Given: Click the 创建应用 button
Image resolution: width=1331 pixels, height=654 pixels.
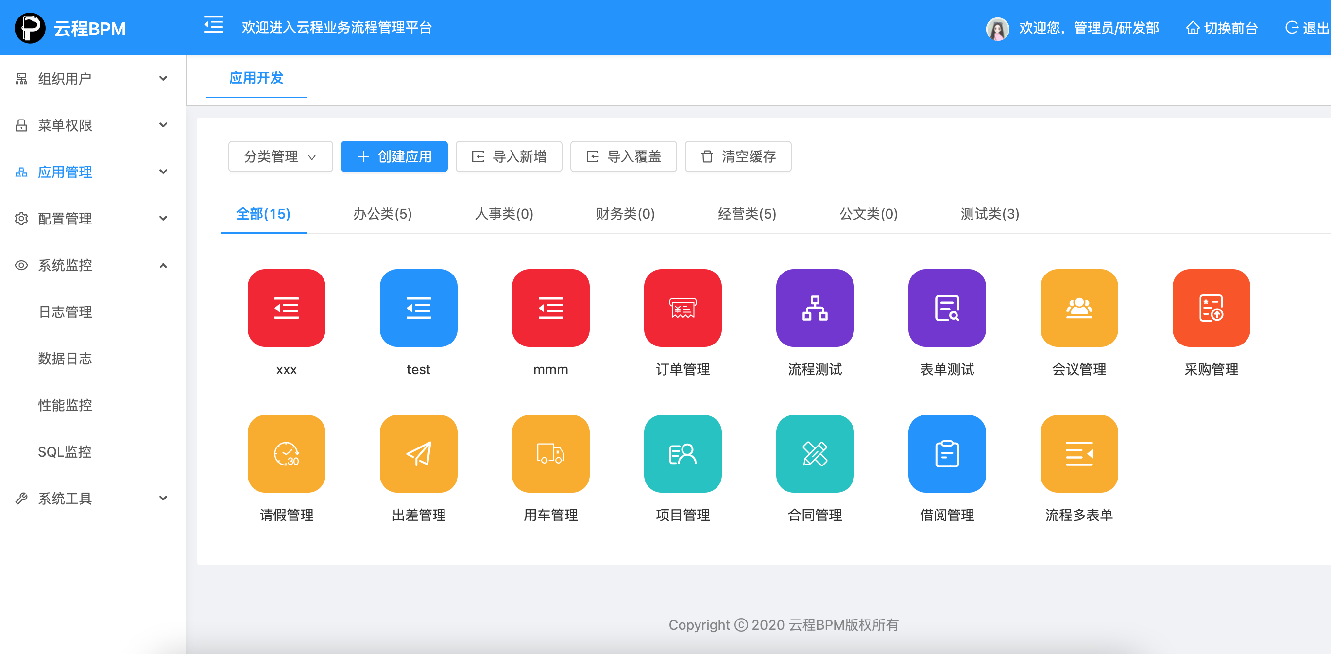Looking at the screenshot, I should tap(394, 156).
